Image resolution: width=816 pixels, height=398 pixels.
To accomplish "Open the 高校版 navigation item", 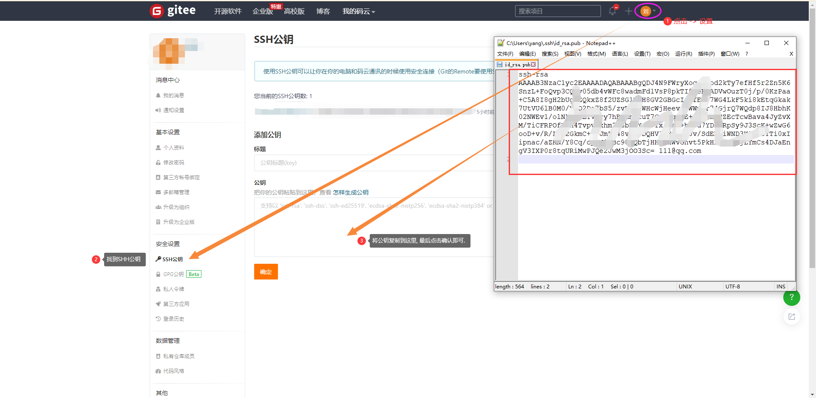I will tap(294, 11).
